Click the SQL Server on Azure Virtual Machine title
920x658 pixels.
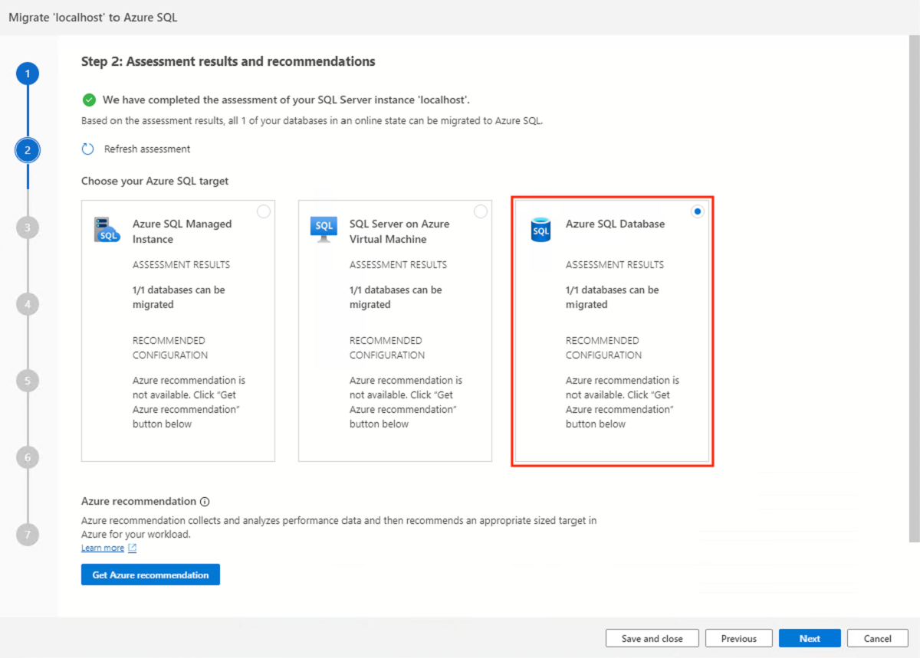click(399, 231)
